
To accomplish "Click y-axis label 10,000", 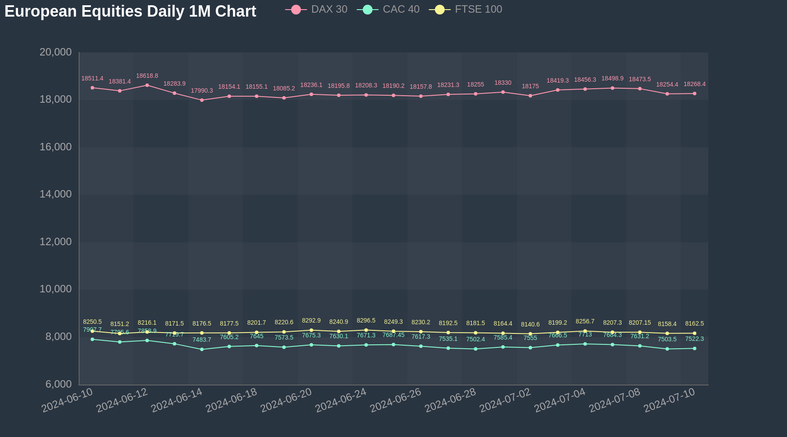I will tap(56, 289).
